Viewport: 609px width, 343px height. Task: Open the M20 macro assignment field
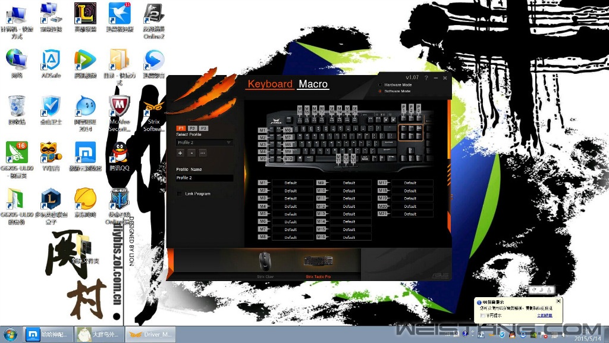[x=412, y=206]
